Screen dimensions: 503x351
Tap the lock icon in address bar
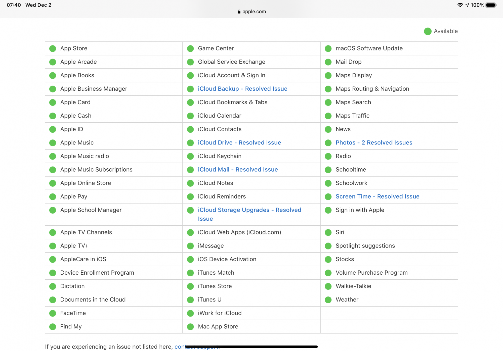click(x=239, y=12)
